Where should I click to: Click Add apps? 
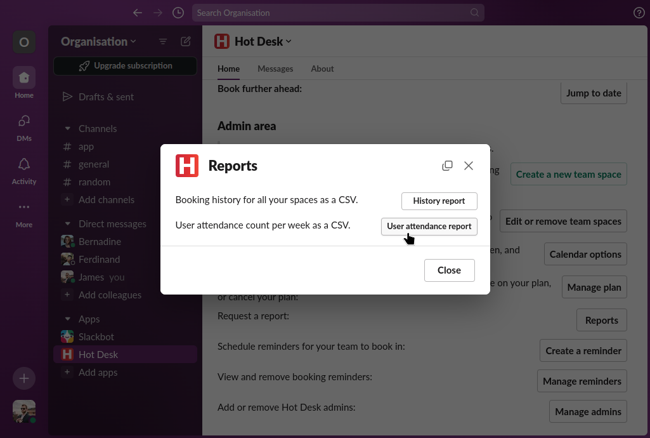click(x=125, y=373)
